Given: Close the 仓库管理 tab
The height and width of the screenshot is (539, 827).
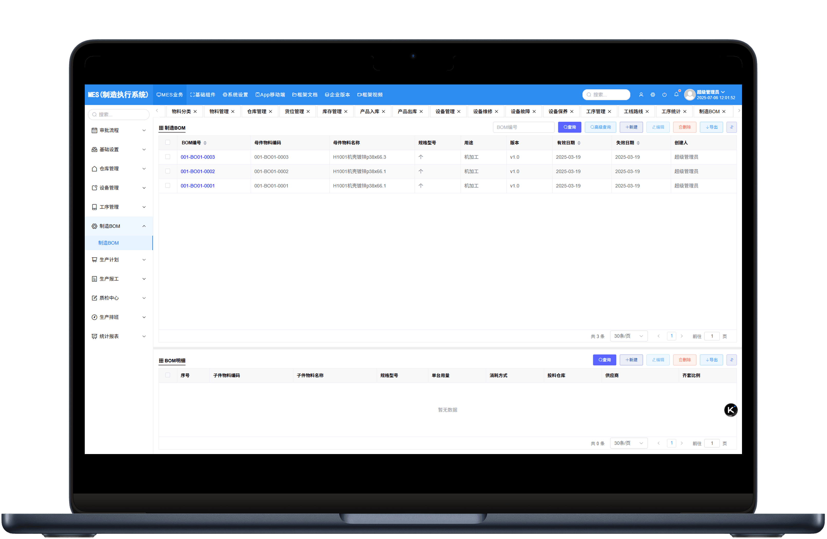Looking at the screenshot, I should (x=270, y=111).
